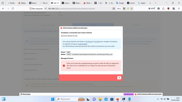Click the browser forward arrow

(x=8, y=8)
